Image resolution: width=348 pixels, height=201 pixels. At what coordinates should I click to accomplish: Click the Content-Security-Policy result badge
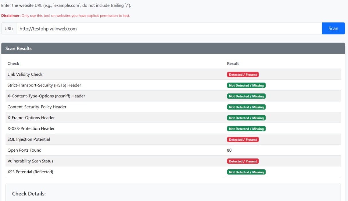pos(246,107)
